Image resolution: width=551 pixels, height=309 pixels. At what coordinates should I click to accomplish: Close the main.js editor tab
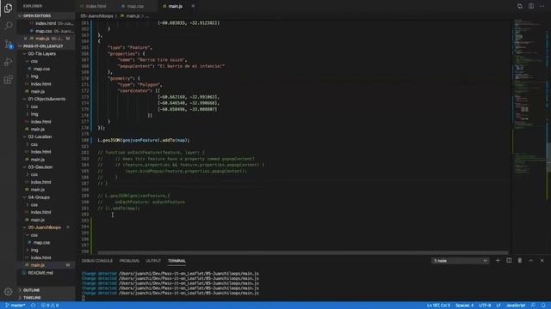(193, 6)
